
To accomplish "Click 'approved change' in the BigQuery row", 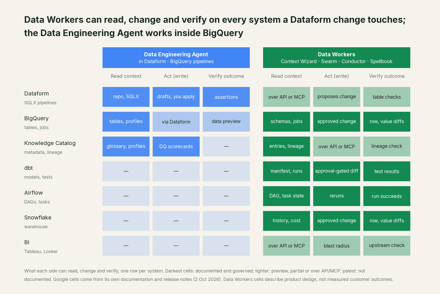I will [337, 122].
